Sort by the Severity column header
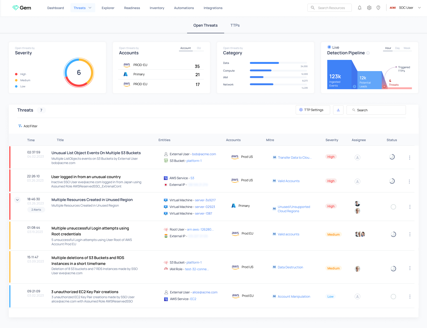 (x=332, y=140)
